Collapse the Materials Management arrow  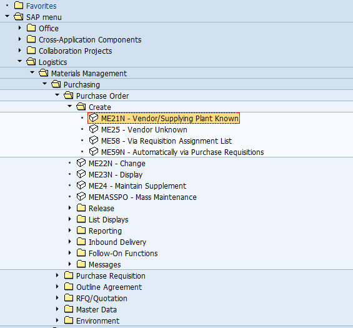pyautogui.click(x=32, y=72)
